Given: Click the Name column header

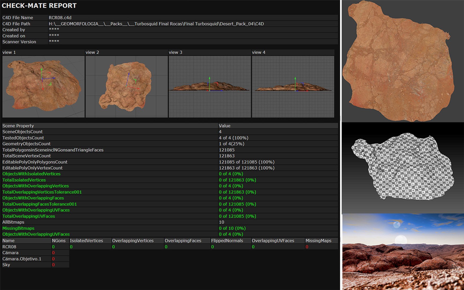Looking at the screenshot, I should tap(8, 241).
